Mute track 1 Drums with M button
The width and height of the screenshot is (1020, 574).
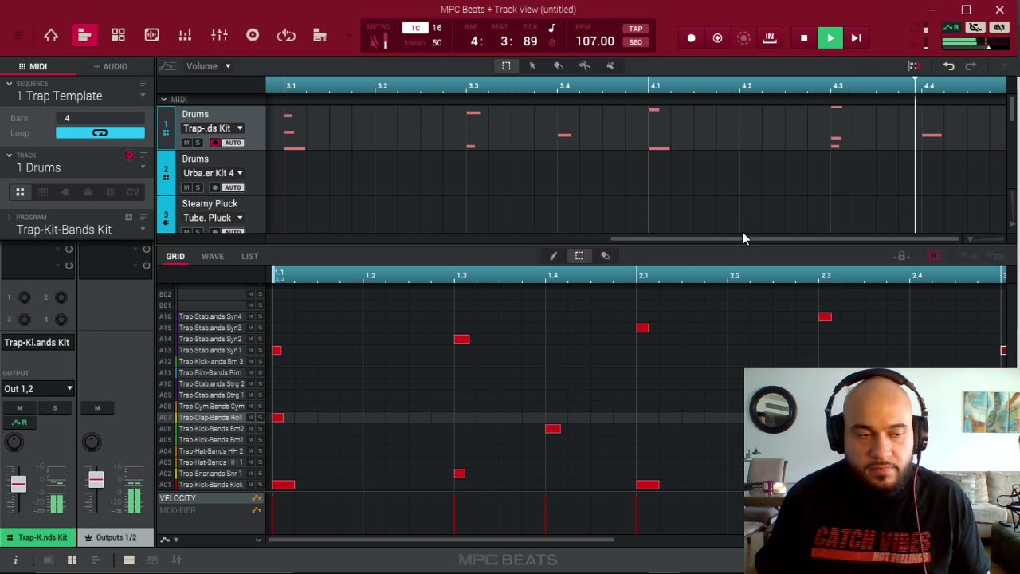coord(186,143)
